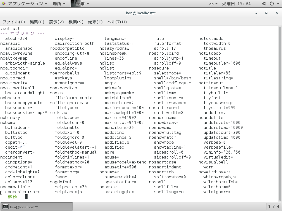
Task: Click the 'timeoutlen=1000' option text
Action: (x=222, y=63)
